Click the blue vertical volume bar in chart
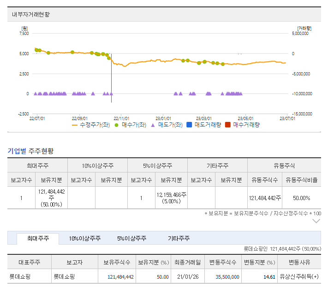 [x=111, y=78]
